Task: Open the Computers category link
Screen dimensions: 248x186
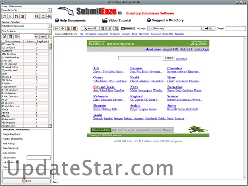Action: pos(175,68)
